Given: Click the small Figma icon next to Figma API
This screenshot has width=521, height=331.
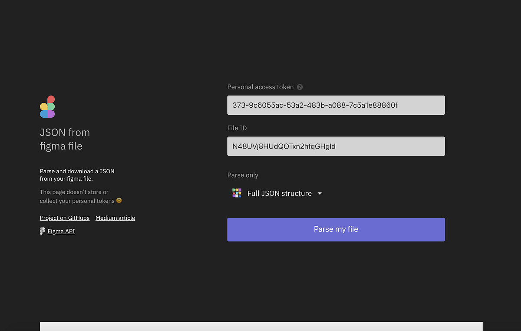Looking at the screenshot, I should [42, 231].
